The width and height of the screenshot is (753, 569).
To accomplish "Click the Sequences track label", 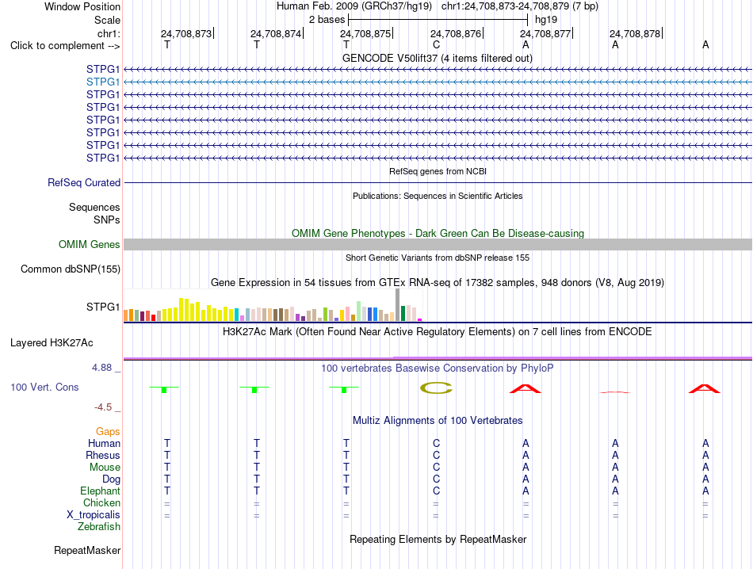I will coord(94,208).
